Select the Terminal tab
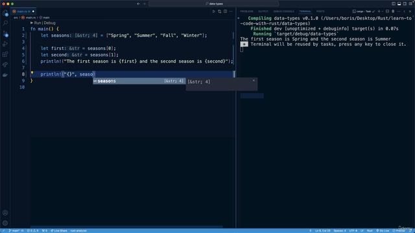The width and height of the screenshot is (415, 233). coord(305,12)
